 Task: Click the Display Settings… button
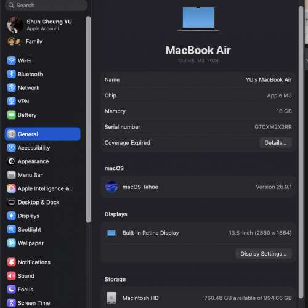[x=264, y=254]
